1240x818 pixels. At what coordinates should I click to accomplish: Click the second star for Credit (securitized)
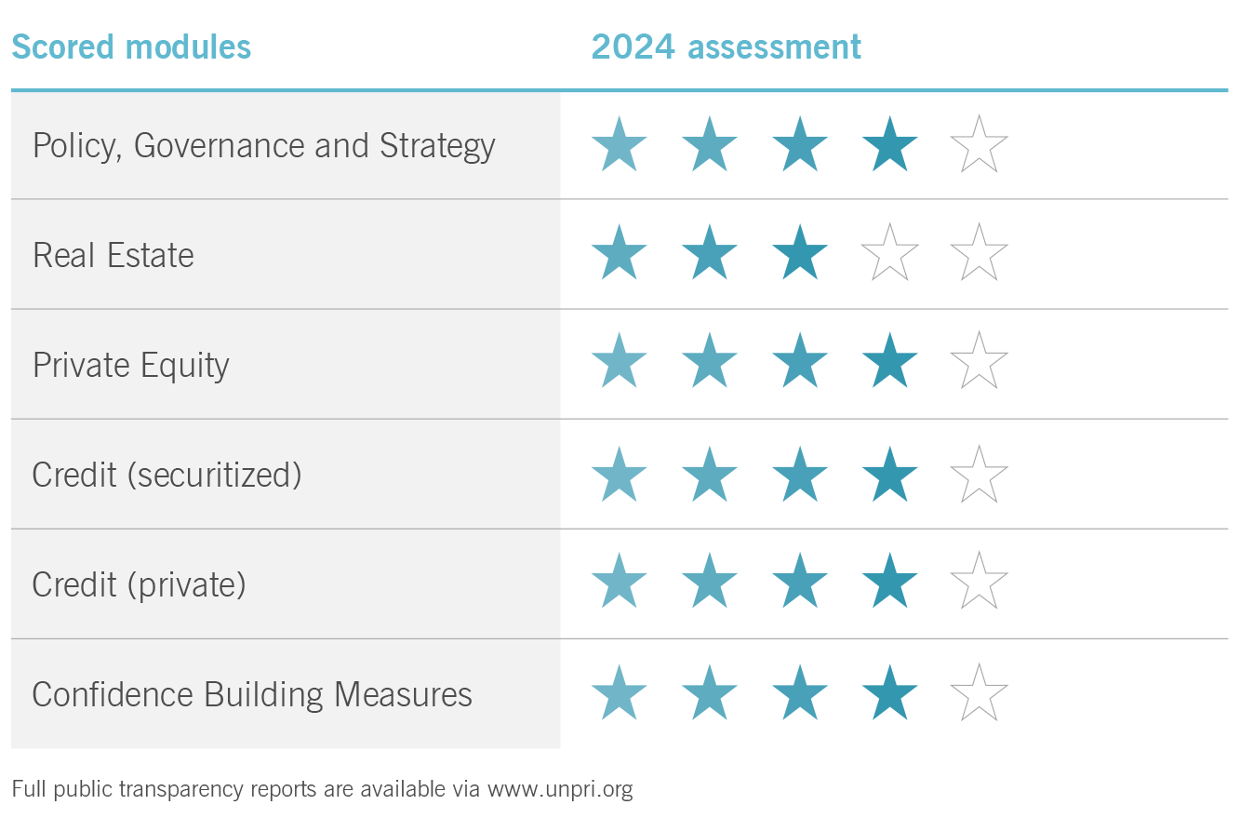[x=709, y=475]
